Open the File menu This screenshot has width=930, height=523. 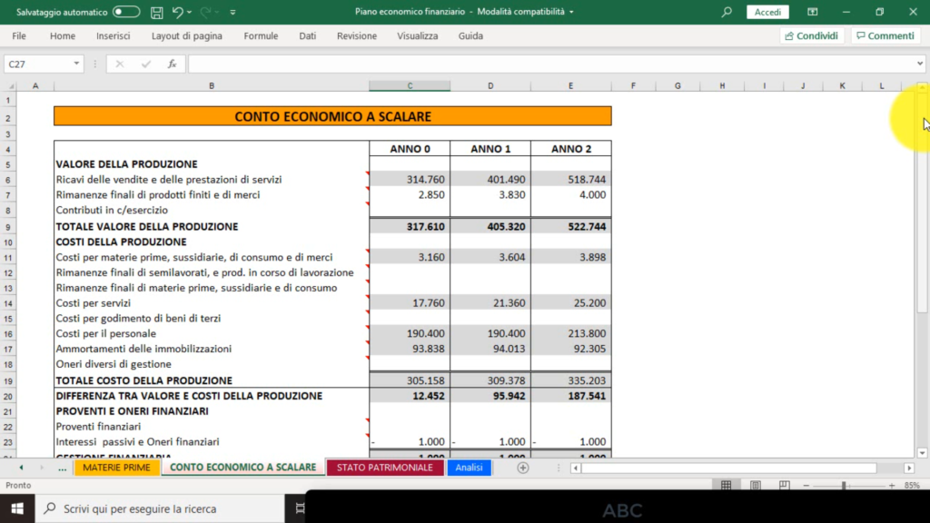(19, 35)
